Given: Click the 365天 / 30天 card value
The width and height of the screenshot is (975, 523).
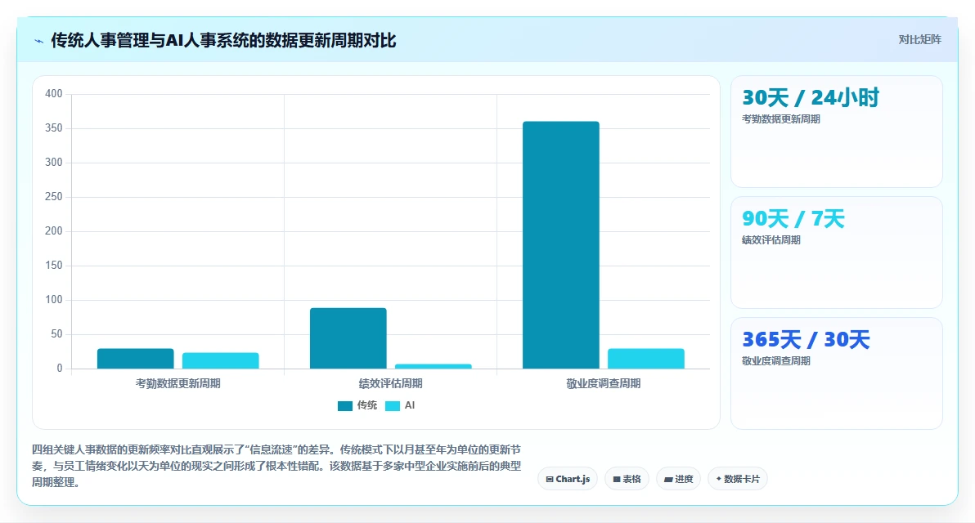Looking at the screenshot, I should (806, 340).
